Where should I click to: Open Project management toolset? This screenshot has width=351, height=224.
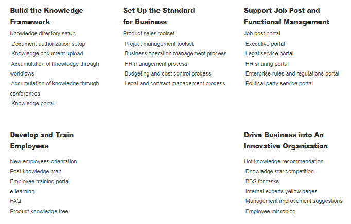point(159,44)
